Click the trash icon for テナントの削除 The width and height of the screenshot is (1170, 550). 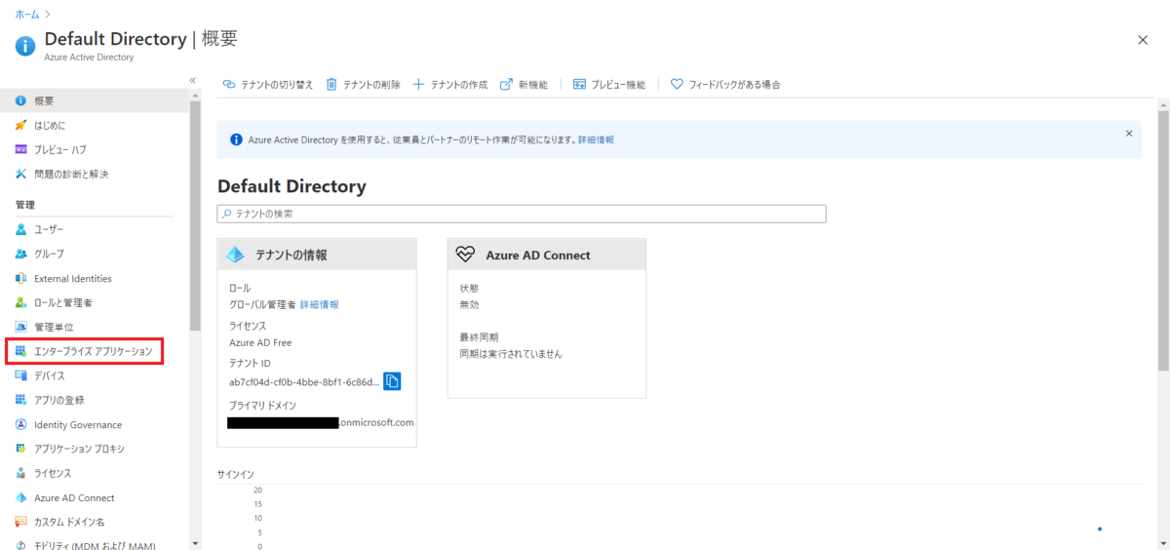[x=331, y=85]
